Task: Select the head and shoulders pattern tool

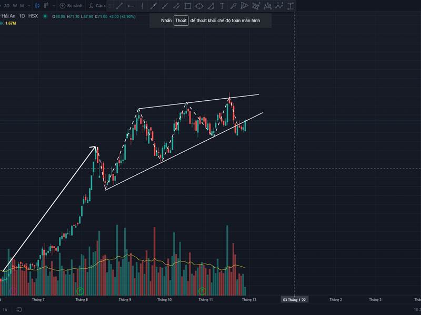Action: pos(267,6)
